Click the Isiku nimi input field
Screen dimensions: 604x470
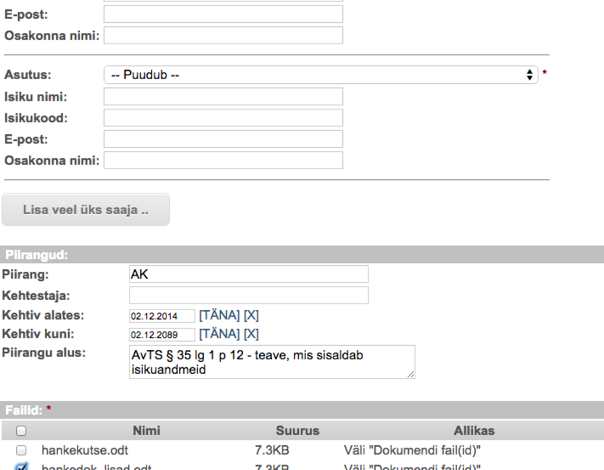click(x=223, y=96)
